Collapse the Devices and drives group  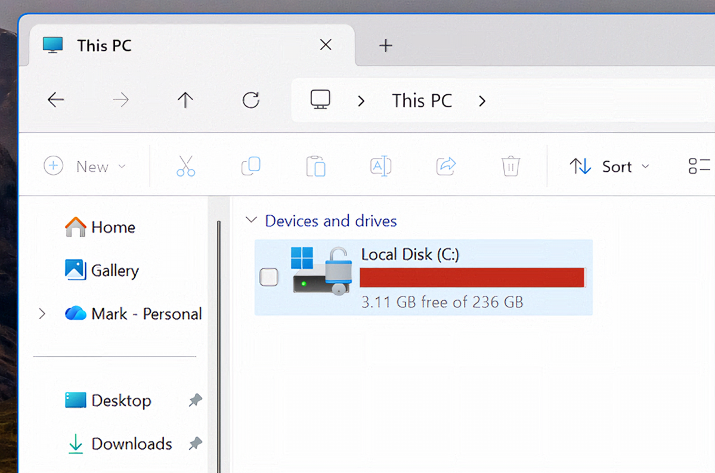[251, 220]
